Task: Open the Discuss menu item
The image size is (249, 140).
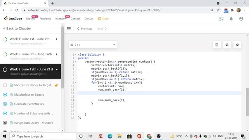Action: pos(89,19)
